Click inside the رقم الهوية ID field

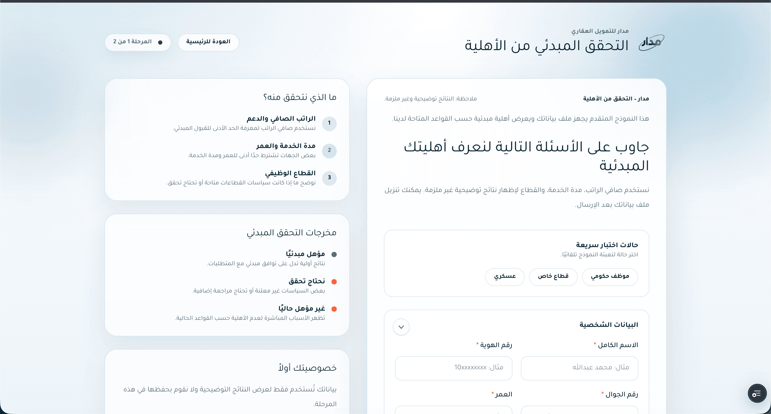(453, 368)
